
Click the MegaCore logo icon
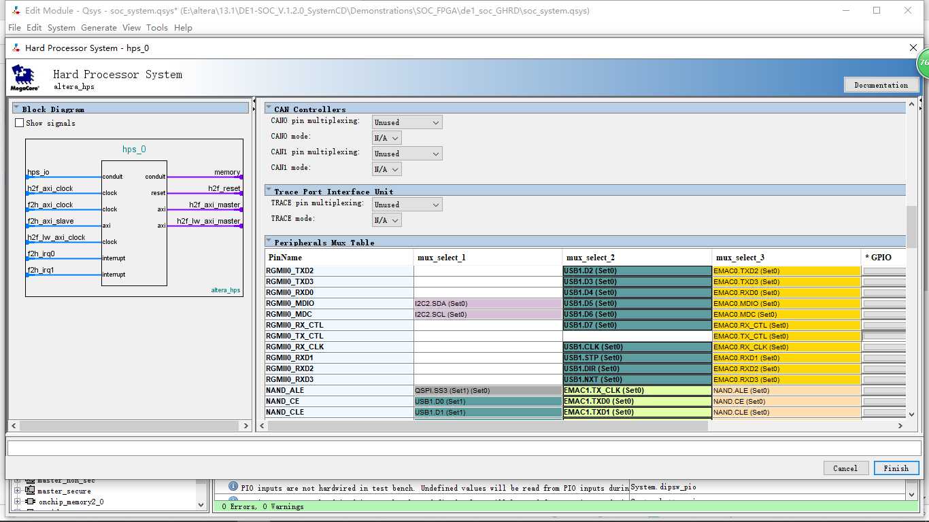(x=24, y=78)
